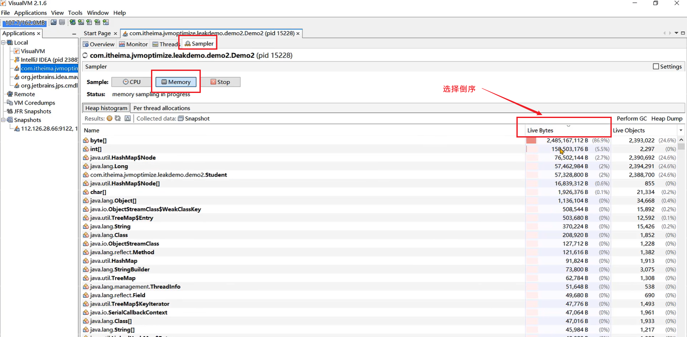Close the Applications panel tab
This screenshot has width=687, height=337.
39,34
